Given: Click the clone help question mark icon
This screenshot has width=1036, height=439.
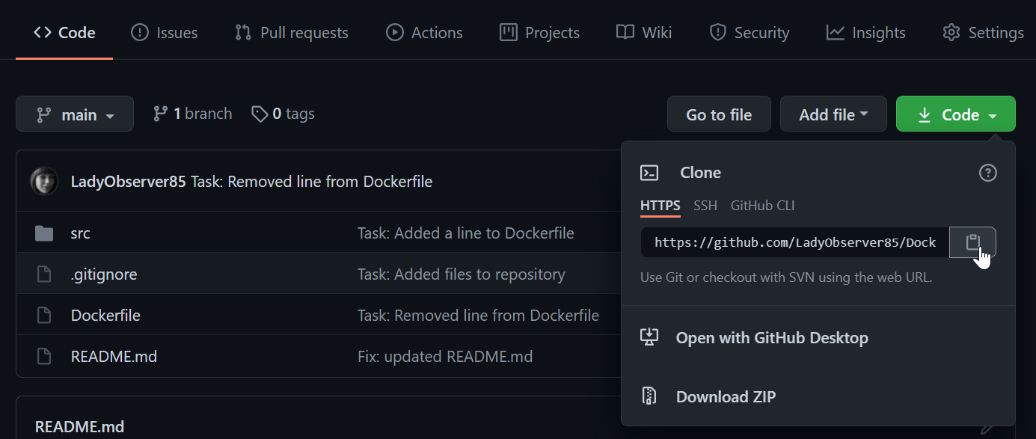Looking at the screenshot, I should [987, 173].
